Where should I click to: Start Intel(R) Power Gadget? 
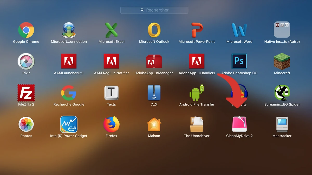69,124
